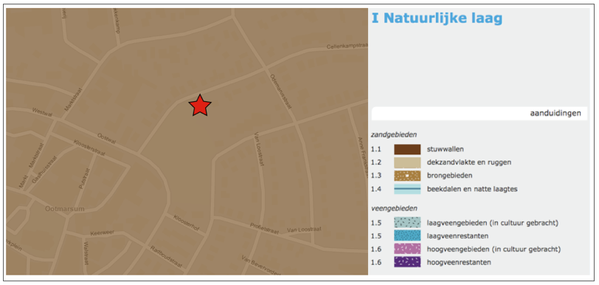Screen dimensions: 599x285
Task: Click 'hoogveengebieden (in cultuur gebracht)' label
Action: pos(494,249)
